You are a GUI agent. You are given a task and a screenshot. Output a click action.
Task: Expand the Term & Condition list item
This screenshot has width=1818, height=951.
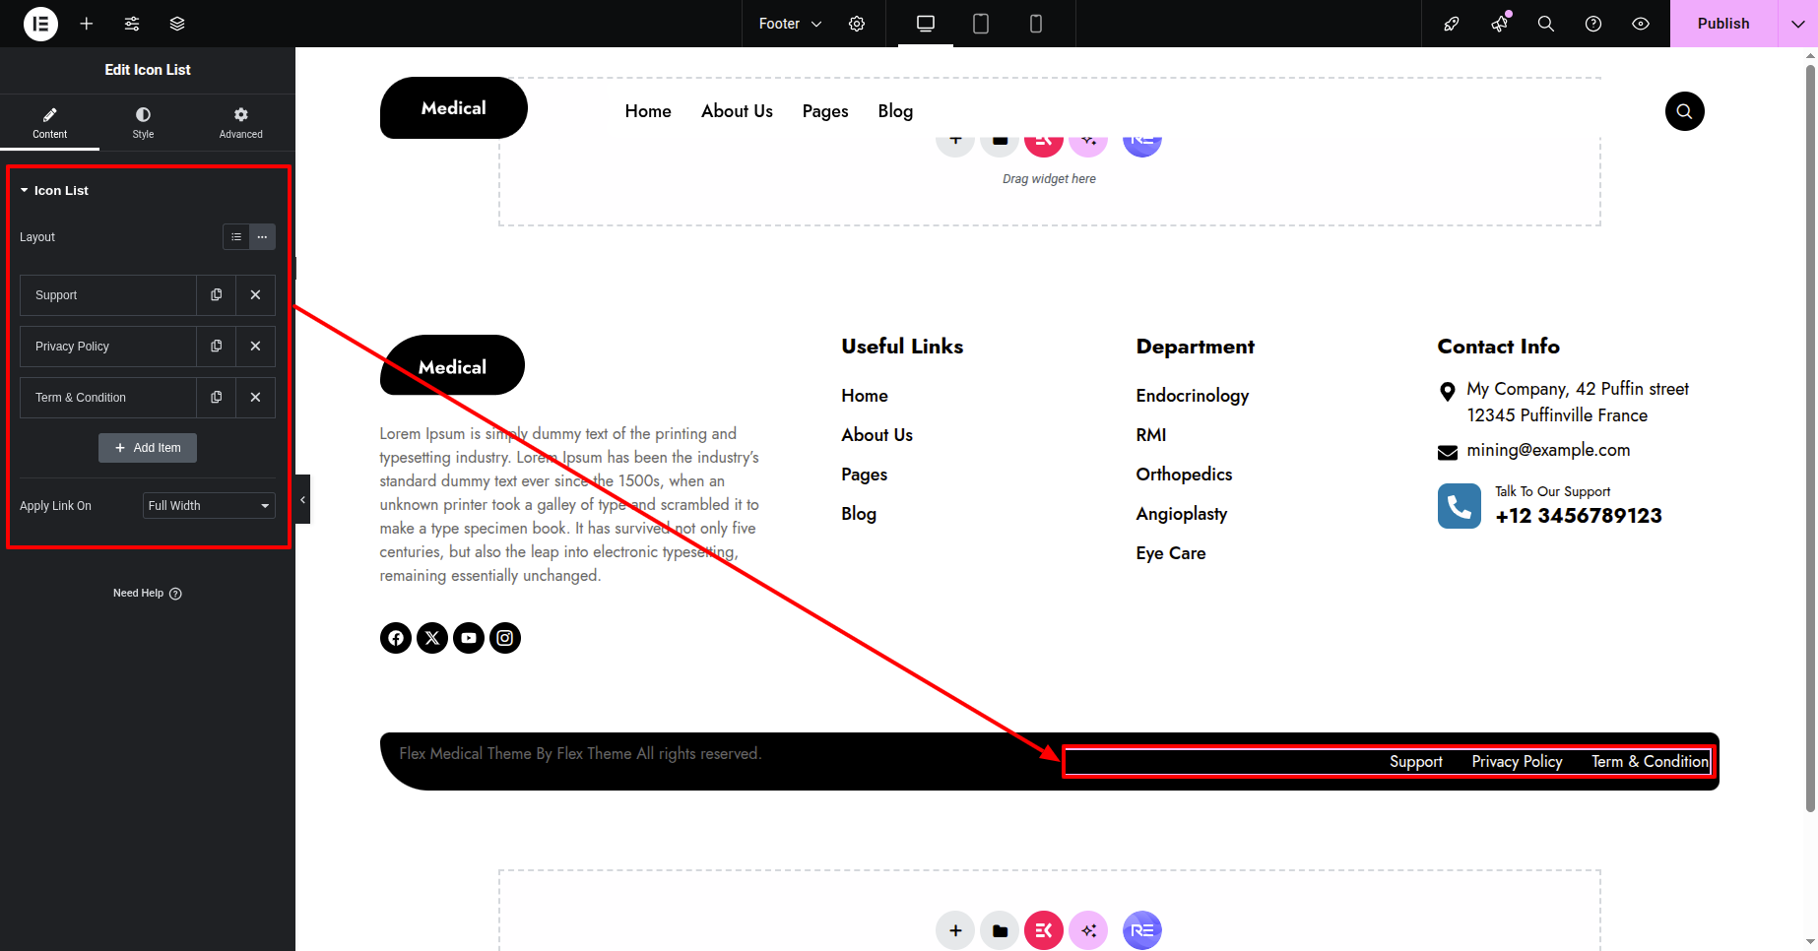click(x=108, y=398)
